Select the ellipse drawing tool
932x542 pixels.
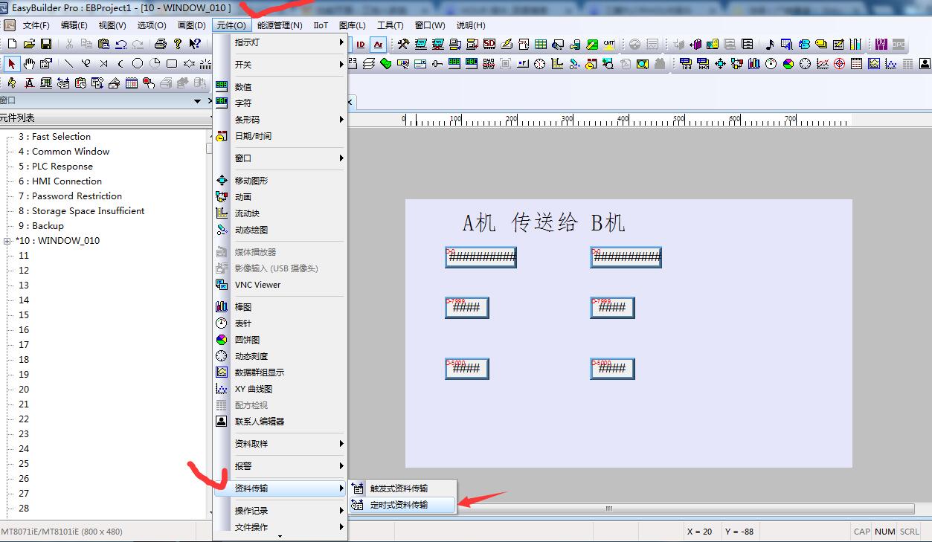[137, 64]
